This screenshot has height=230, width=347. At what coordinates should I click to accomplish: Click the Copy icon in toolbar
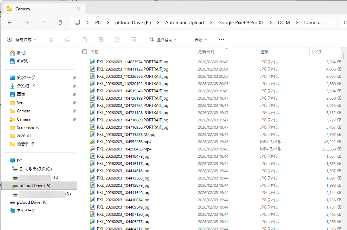tap(68, 39)
